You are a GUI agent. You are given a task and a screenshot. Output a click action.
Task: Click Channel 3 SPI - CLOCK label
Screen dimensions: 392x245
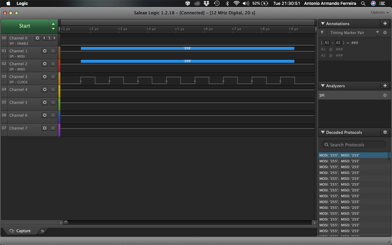(x=18, y=82)
